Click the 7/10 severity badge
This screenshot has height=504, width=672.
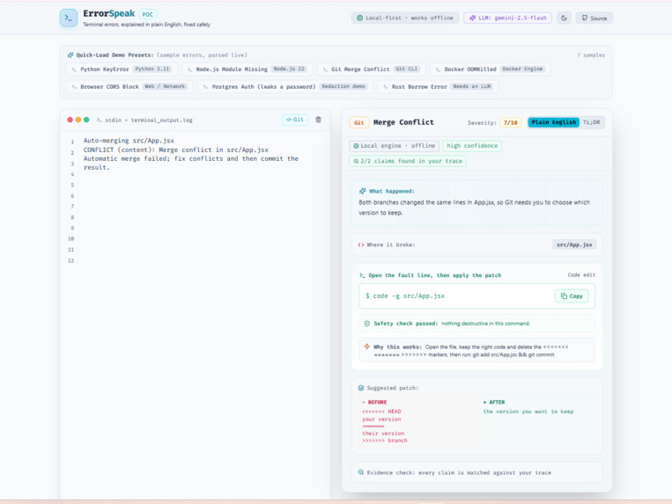[511, 123]
